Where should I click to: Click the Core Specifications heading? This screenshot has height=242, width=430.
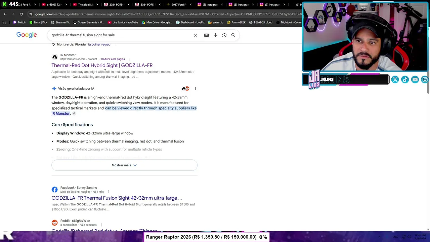click(x=72, y=125)
